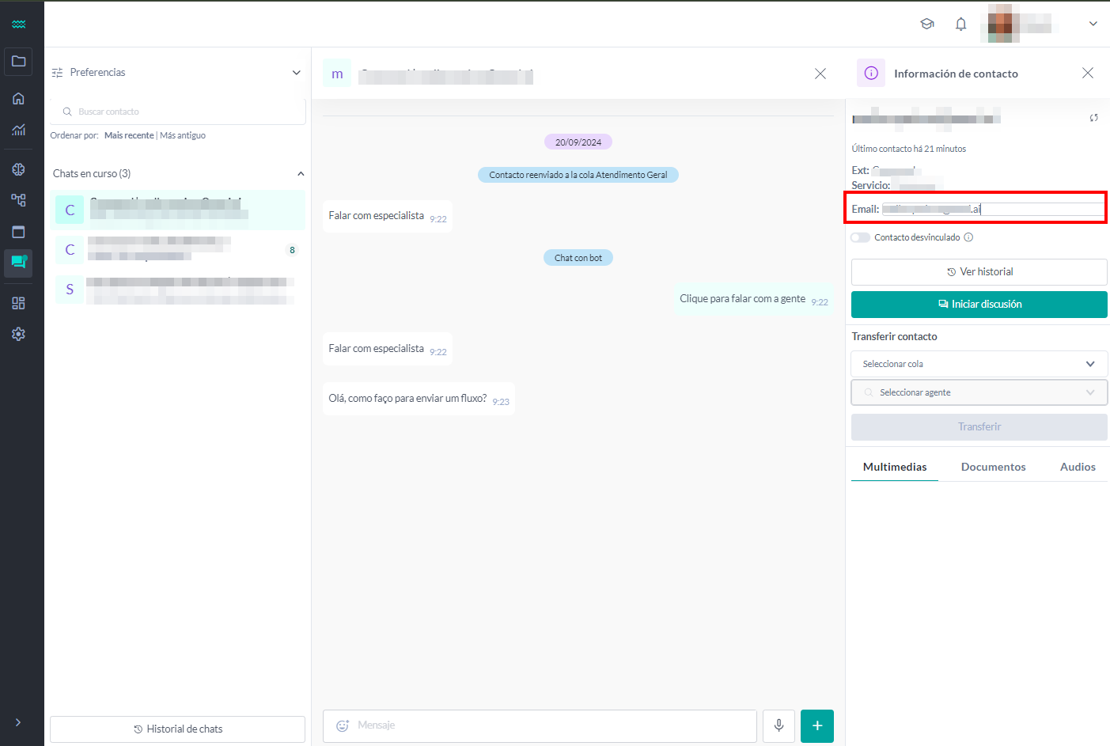Click the Email input field
The image size is (1110, 746).
click(989, 209)
